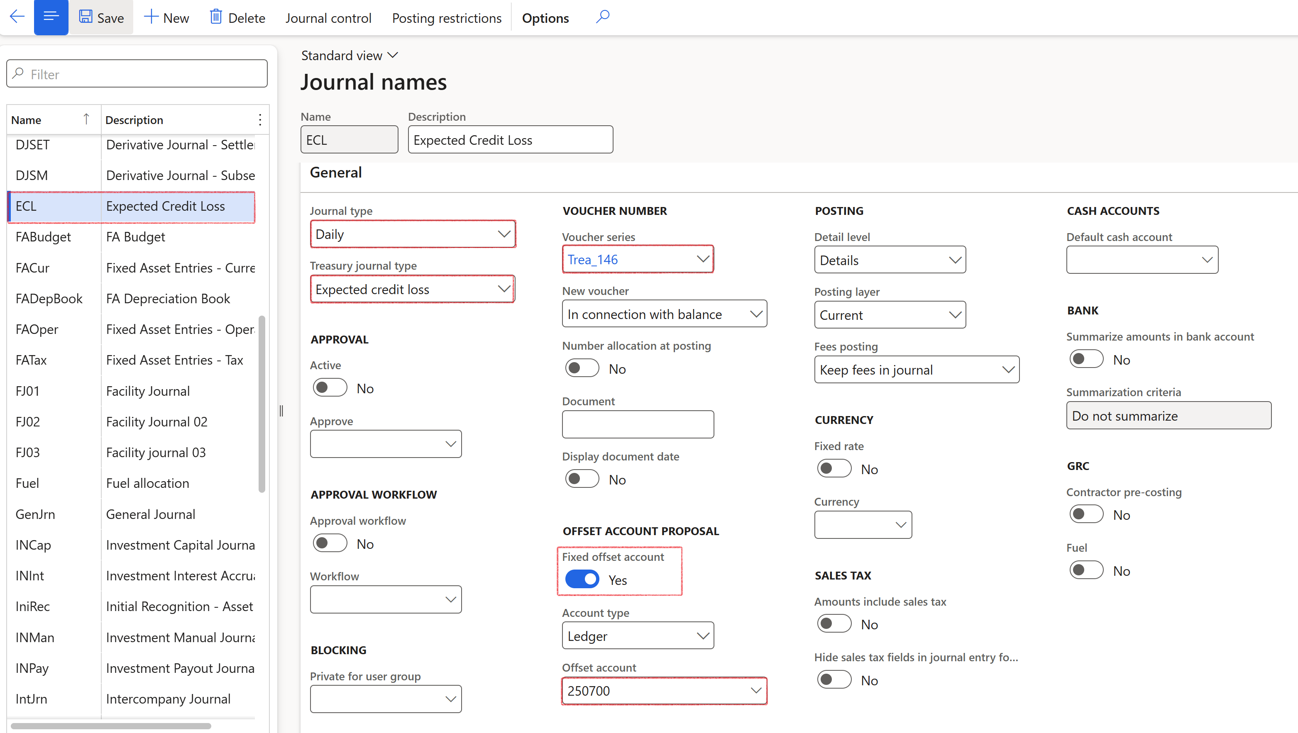Click the Delete trash icon
The height and width of the screenshot is (733, 1298).
[x=216, y=17]
